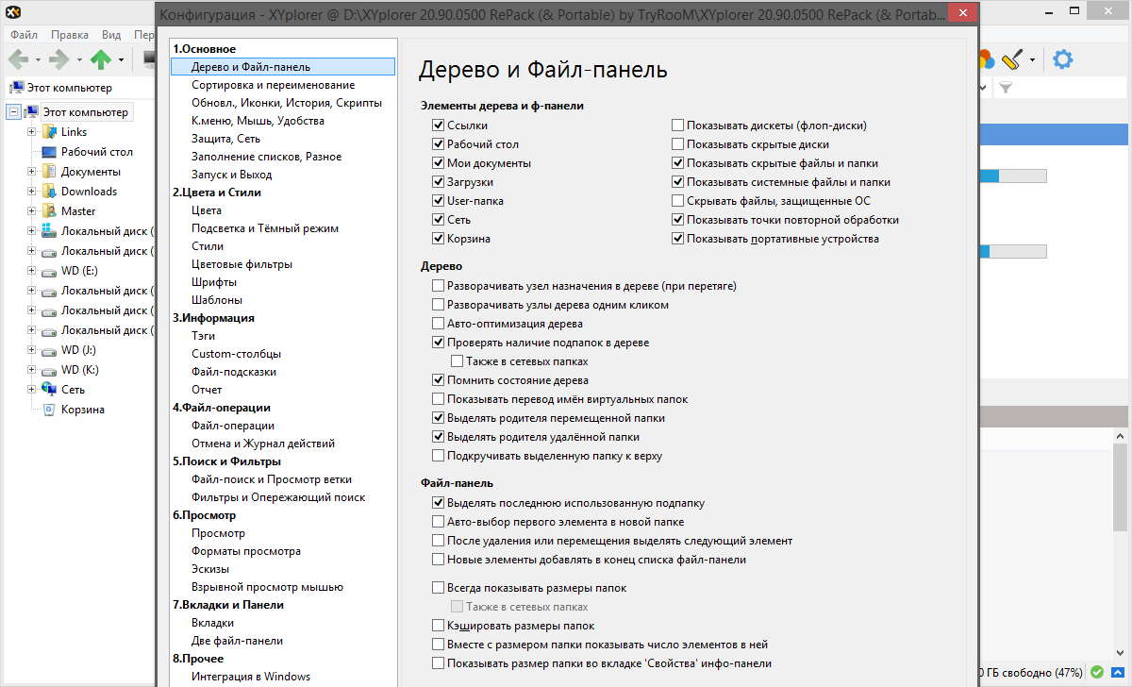Click the filter funnel icon
Image resolution: width=1132 pixels, height=687 pixels.
pyautogui.click(x=1006, y=88)
